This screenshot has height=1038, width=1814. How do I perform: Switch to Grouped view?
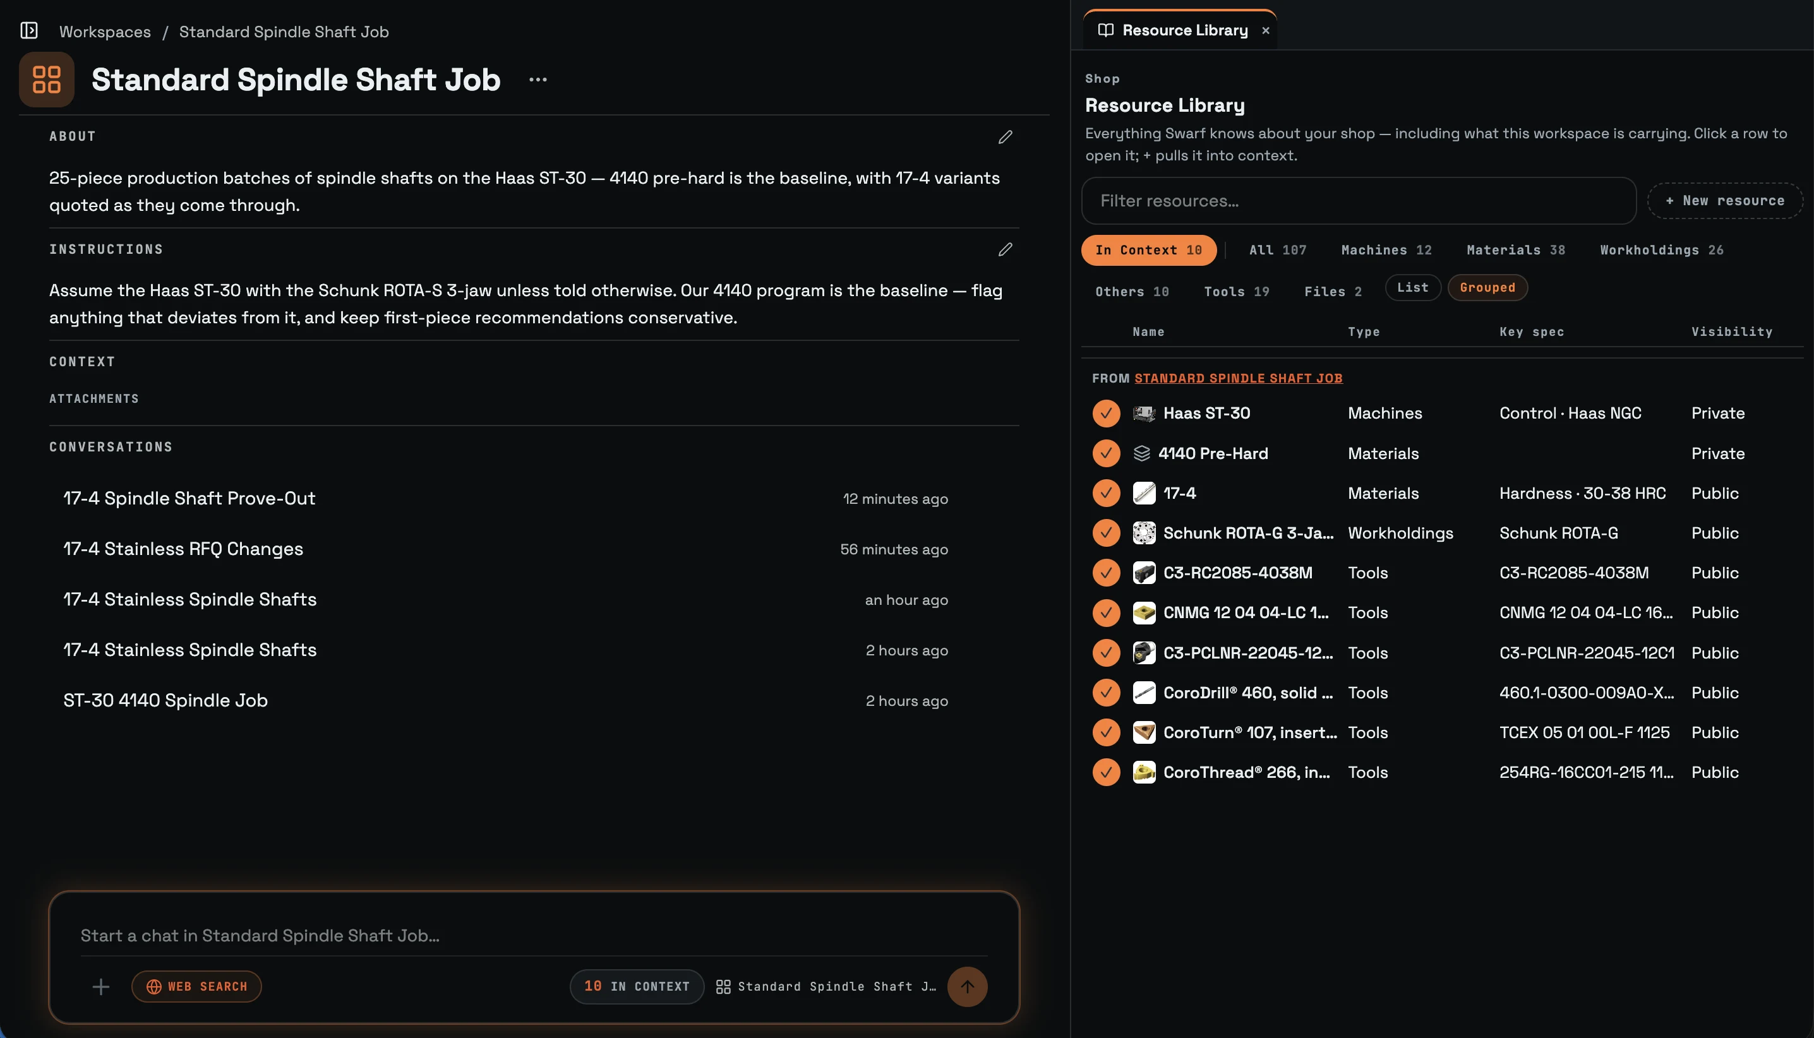pos(1487,288)
